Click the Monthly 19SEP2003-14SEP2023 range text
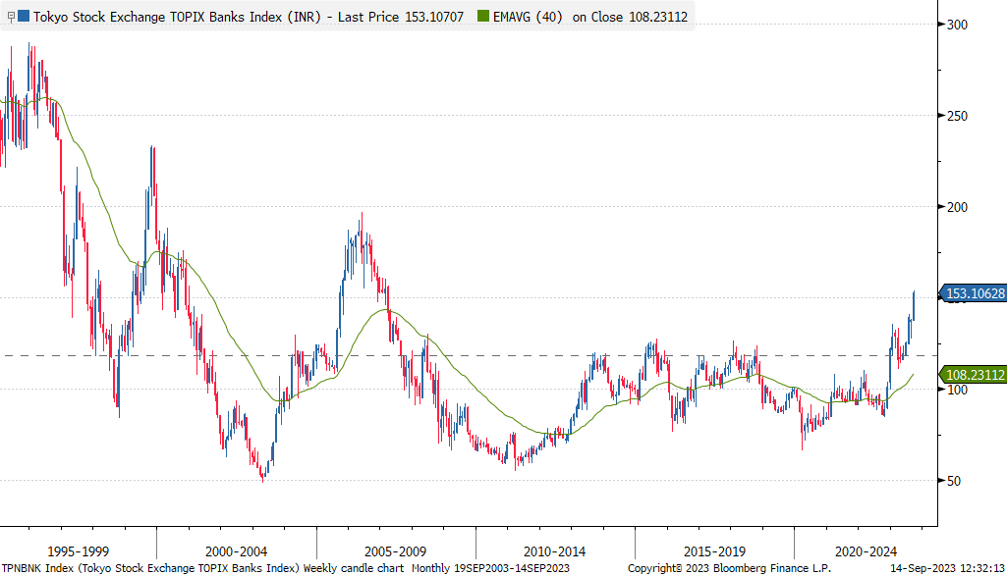Viewport: 1007px width, 576px height. 490,568
